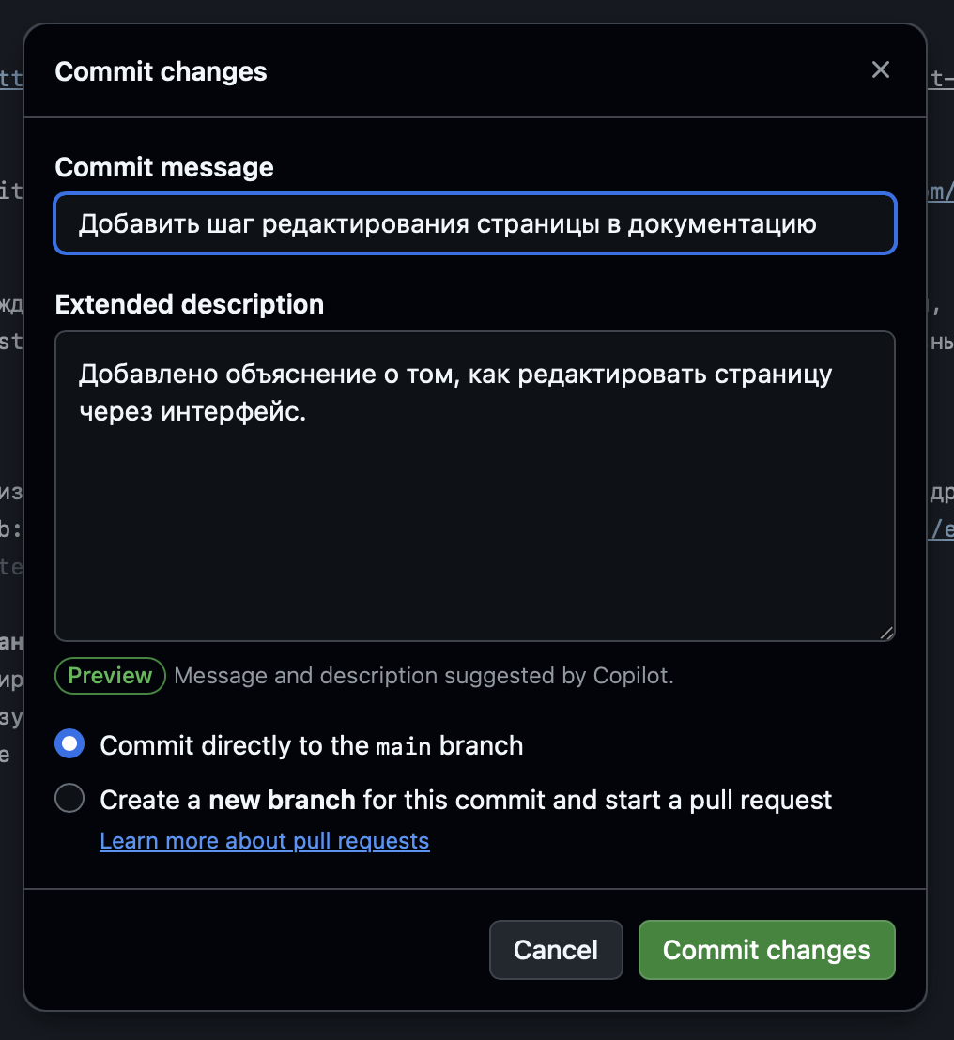Click the "Extended description" label

190,304
